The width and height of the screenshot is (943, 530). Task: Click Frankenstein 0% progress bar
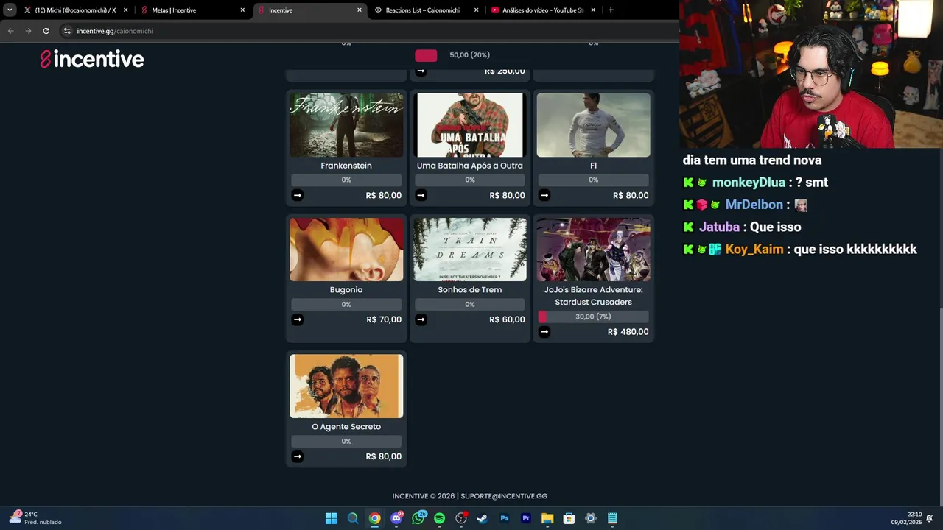(x=346, y=180)
